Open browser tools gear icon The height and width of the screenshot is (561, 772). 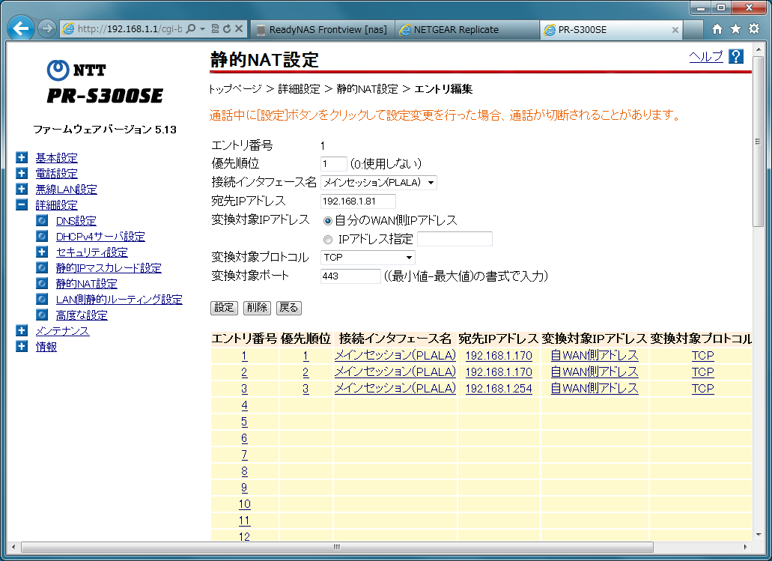coord(754,29)
